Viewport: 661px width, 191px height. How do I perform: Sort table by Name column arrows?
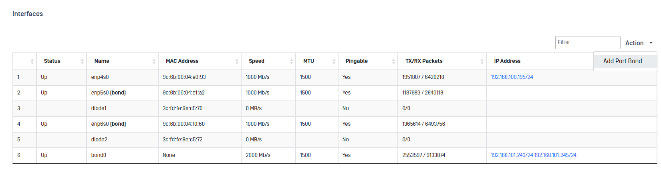[x=154, y=61]
